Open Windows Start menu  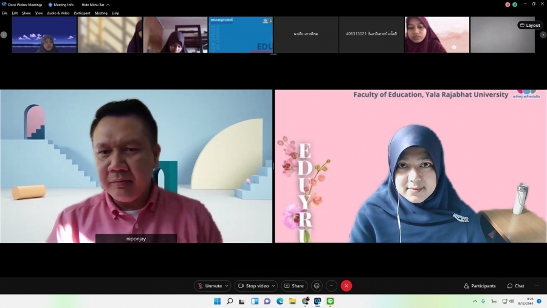coord(217,301)
